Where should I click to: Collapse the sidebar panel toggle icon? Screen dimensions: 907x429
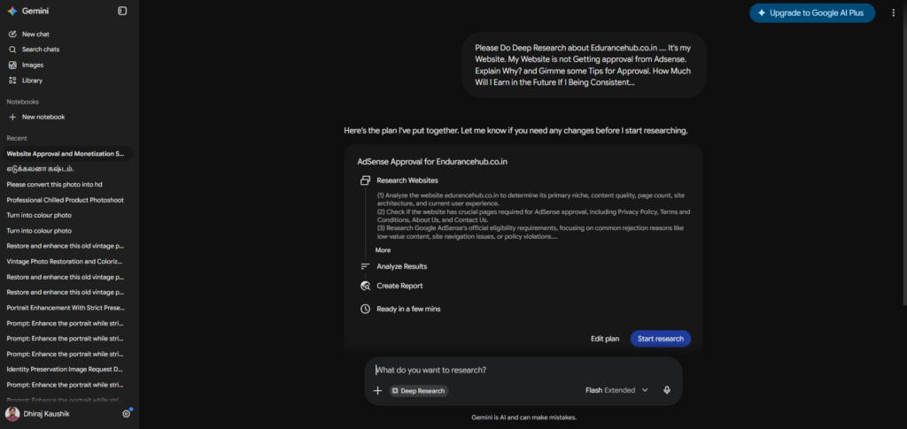pos(122,11)
